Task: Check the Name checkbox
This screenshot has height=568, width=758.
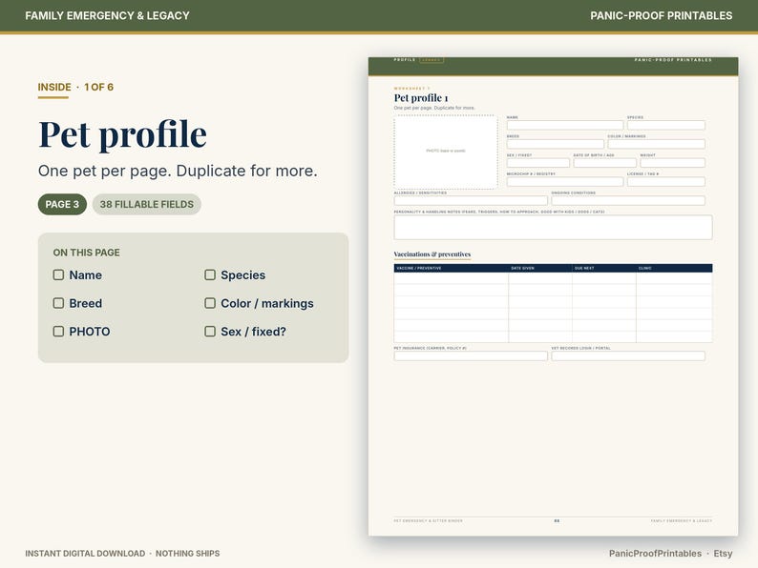Action: click(x=58, y=275)
